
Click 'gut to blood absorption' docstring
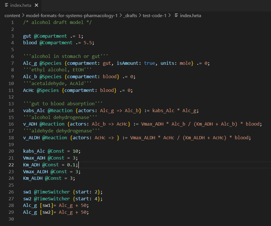click(x=63, y=104)
